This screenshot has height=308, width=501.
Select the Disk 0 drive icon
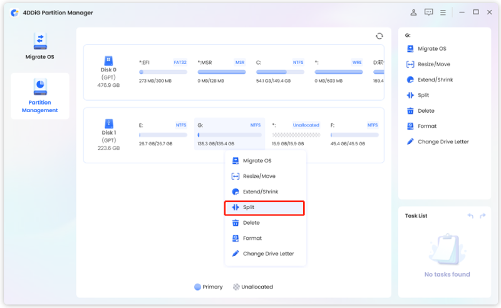[x=108, y=60]
